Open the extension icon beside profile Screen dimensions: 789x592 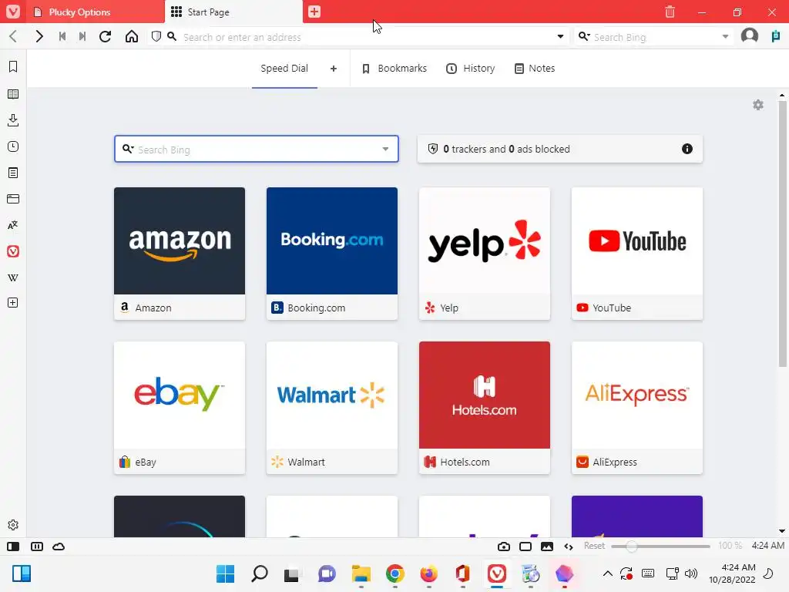point(776,36)
